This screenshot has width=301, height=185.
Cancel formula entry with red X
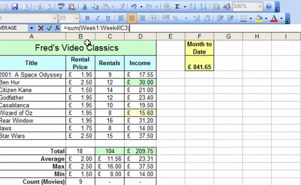click(41, 28)
